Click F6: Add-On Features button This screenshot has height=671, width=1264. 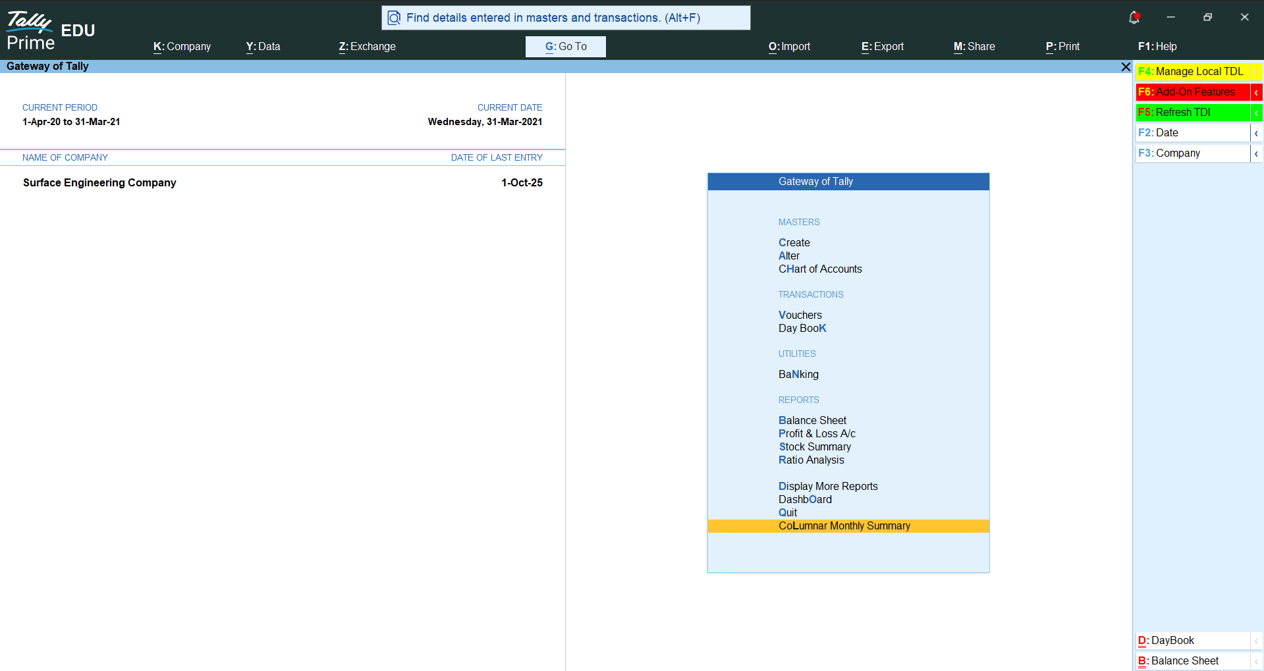click(1193, 92)
